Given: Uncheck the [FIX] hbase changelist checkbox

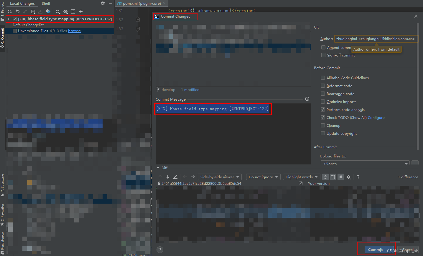Looking at the screenshot, I should point(15,19).
